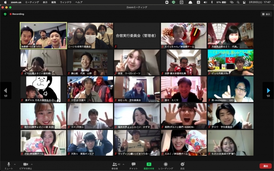Click the Recording status indicator

(x=17, y=14)
